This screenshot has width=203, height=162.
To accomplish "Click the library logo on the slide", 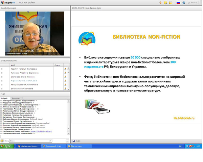I will click(87, 39).
